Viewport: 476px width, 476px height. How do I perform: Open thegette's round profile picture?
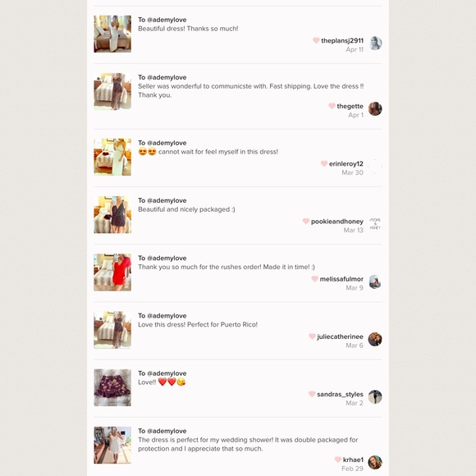click(x=375, y=108)
